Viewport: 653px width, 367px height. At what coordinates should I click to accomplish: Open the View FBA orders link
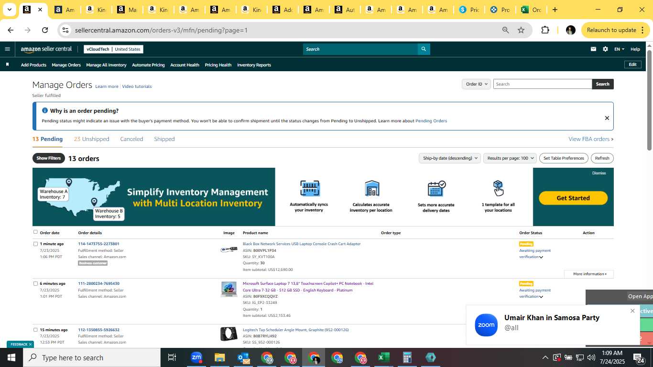[x=591, y=139]
